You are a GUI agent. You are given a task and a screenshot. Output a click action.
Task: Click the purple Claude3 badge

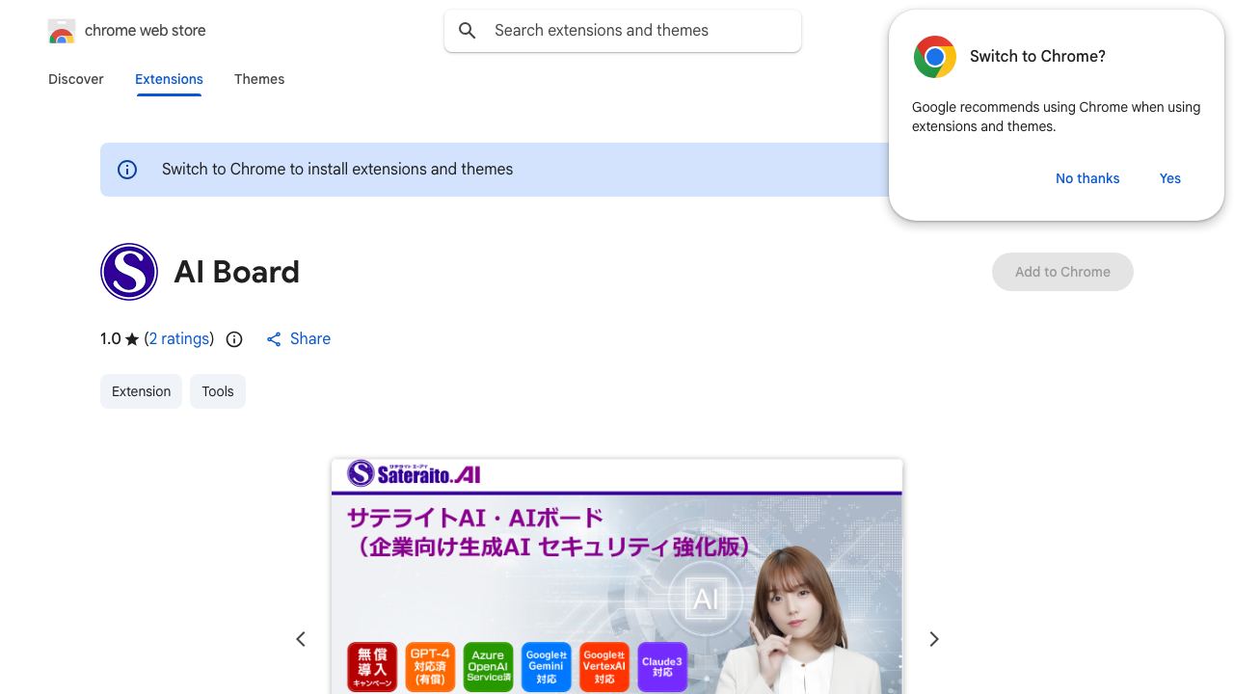662,667
